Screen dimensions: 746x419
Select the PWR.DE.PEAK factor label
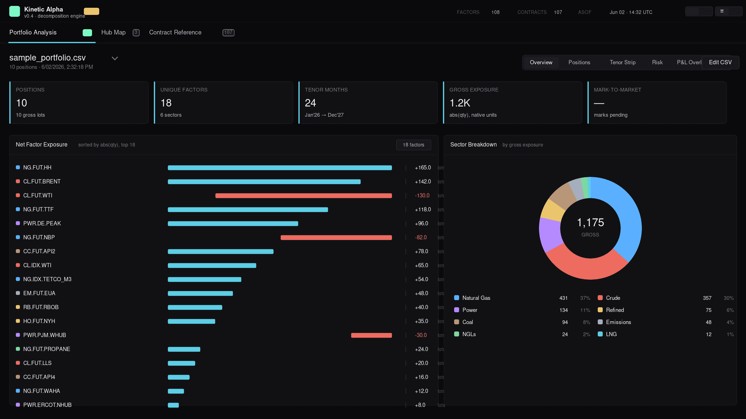click(42, 223)
